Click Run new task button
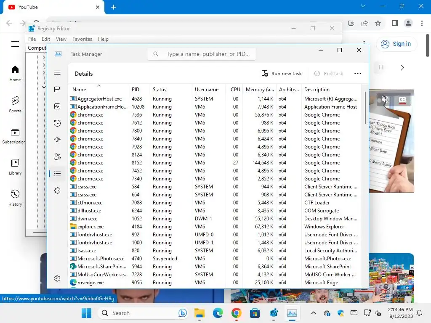This screenshot has width=431, height=323. (282, 74)
